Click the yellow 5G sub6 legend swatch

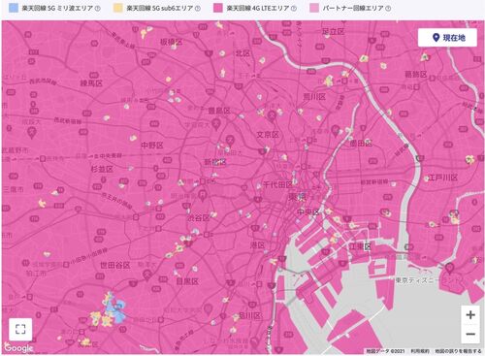tap(118, 8)
